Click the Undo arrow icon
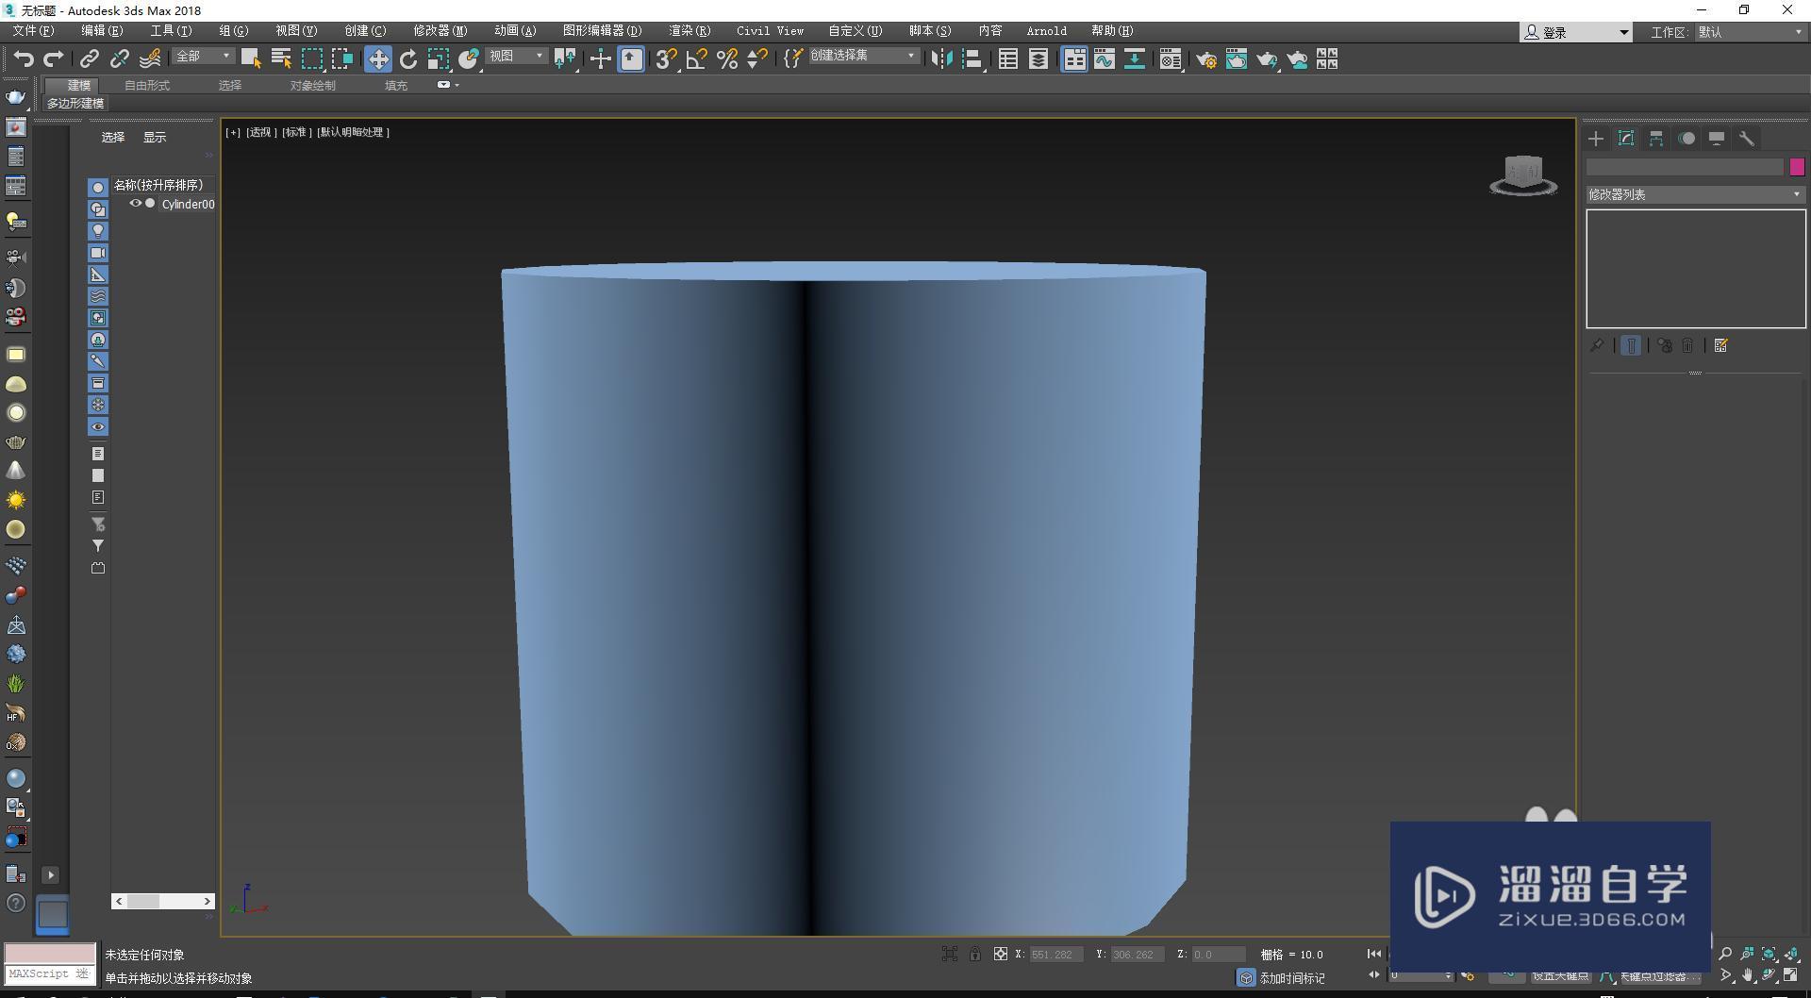Viewport: 1811px width, 998px height. 23,59
